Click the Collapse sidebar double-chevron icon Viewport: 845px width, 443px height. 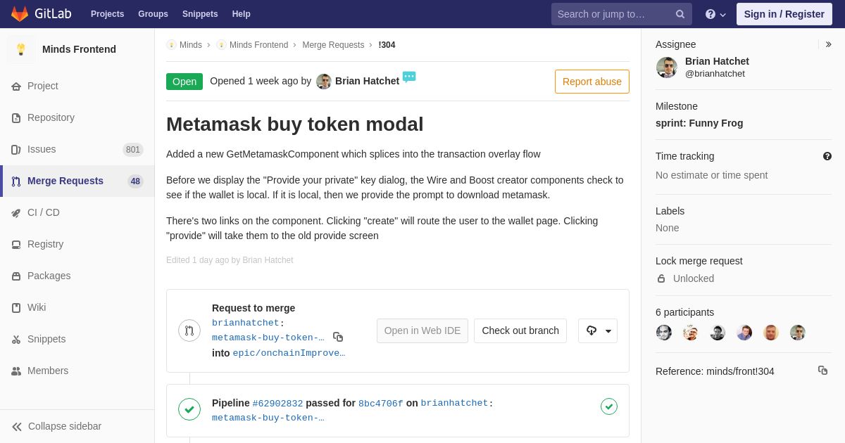[x=17, y=427]
